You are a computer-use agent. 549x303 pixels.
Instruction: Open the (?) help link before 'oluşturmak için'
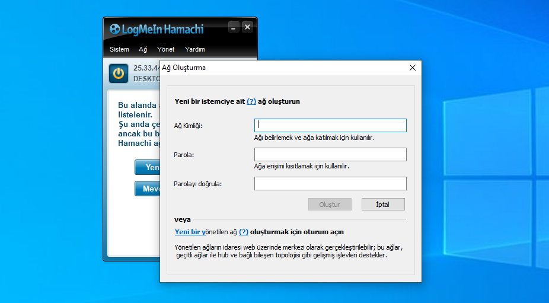(243, 232)
